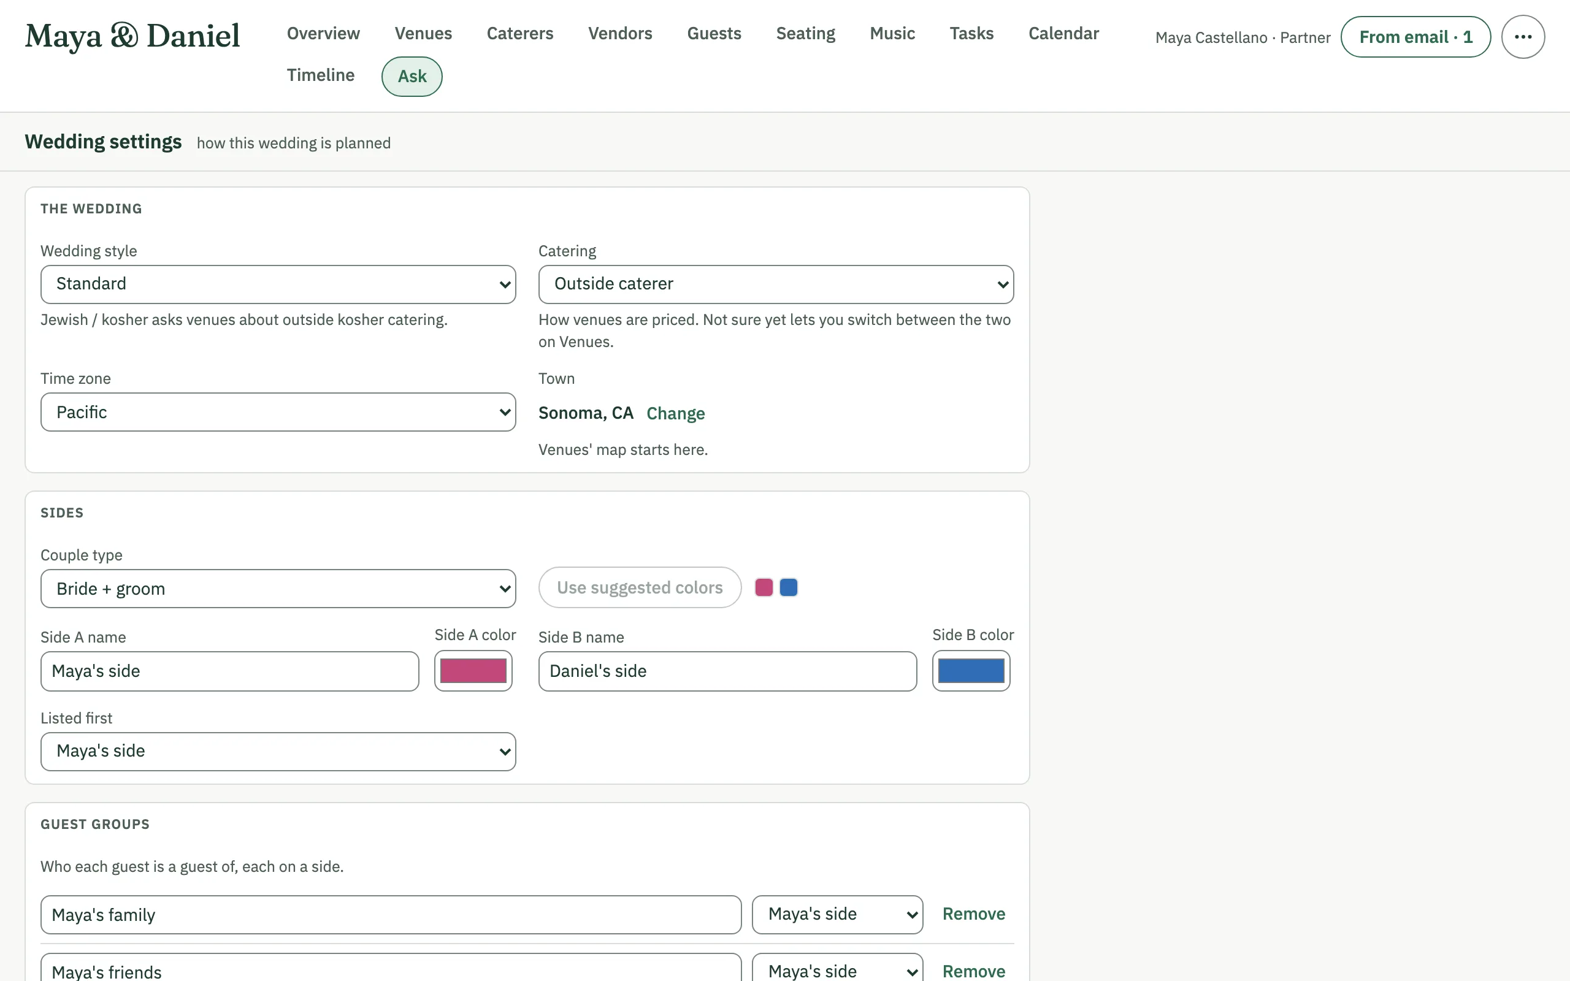Image resolution: width=1570 pixels, height=981 pixels.
Task: Expand the Listed first dropdown
Action: [x=278, y=751]
